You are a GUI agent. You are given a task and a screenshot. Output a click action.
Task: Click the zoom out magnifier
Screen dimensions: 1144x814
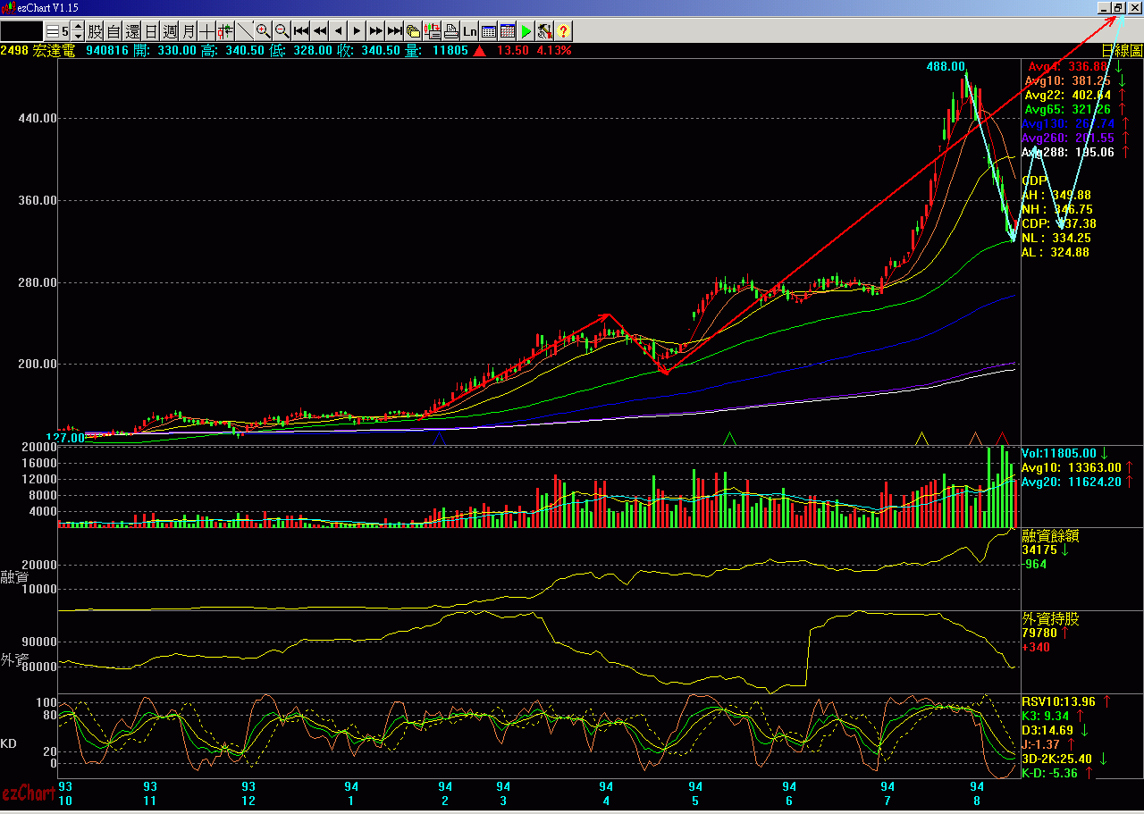click(x=282, y=31)
